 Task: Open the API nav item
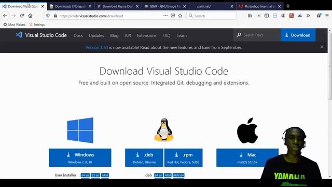tap(128, 36)
